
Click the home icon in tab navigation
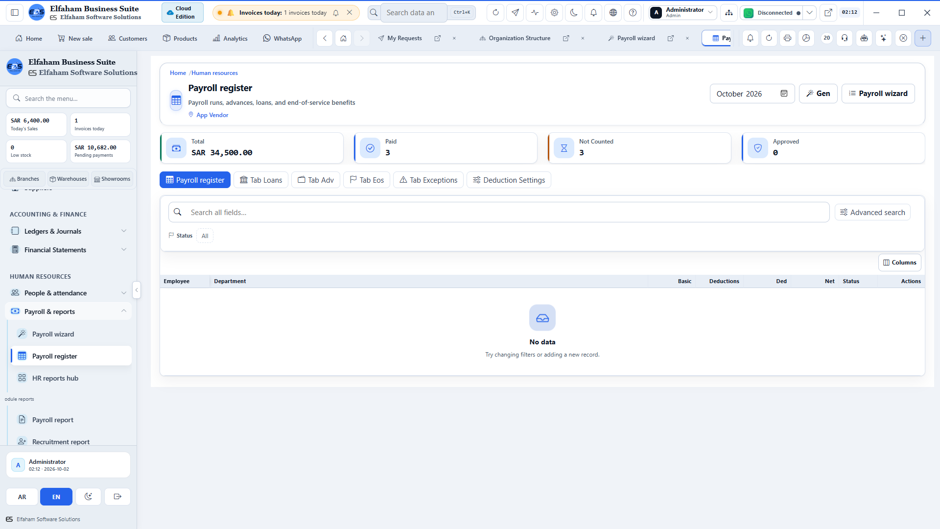point(343,38)
